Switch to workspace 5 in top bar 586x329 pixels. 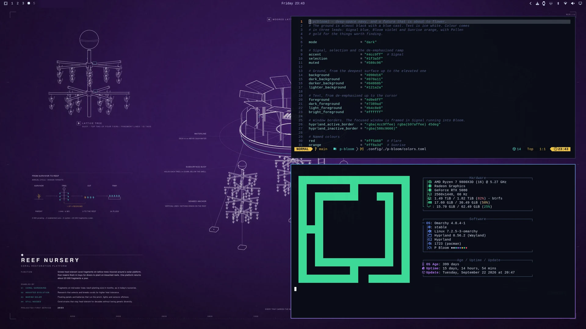[x=34, y=3]
